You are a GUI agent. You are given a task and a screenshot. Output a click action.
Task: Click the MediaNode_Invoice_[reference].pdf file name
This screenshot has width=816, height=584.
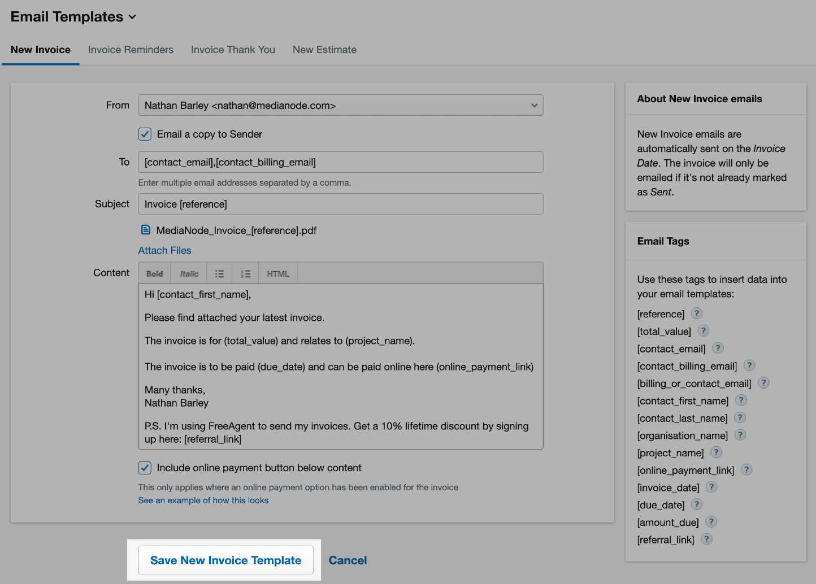click(236, 230)
